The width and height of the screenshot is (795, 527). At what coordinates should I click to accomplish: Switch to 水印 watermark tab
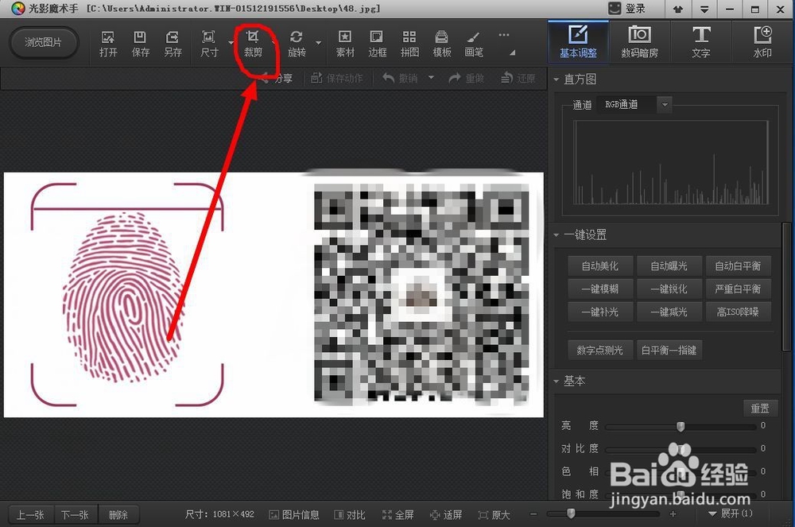[762, 41]
